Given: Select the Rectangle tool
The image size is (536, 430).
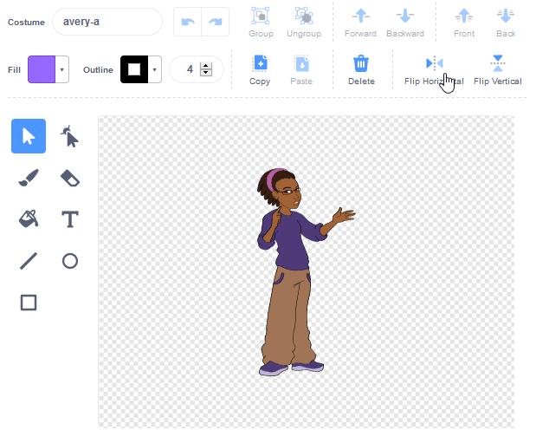Looking at the screenshot, I should (29, 303).
